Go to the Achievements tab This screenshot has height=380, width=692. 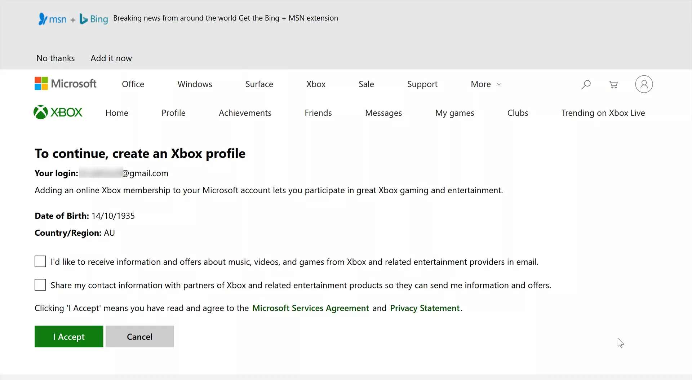[245, 113]
